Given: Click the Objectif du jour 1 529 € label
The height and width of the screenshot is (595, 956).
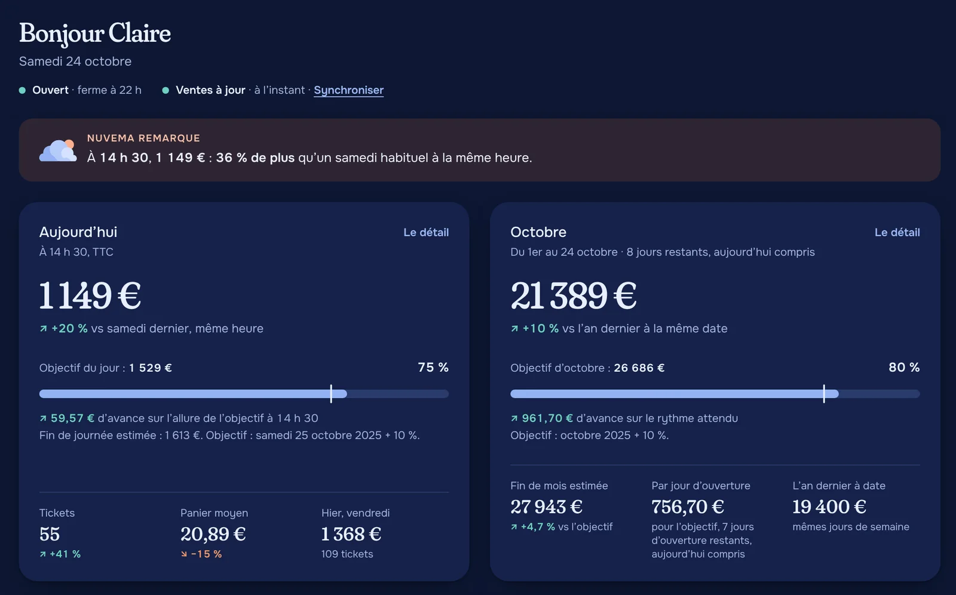Looking at the screenshot, I should tap(106, 368).
